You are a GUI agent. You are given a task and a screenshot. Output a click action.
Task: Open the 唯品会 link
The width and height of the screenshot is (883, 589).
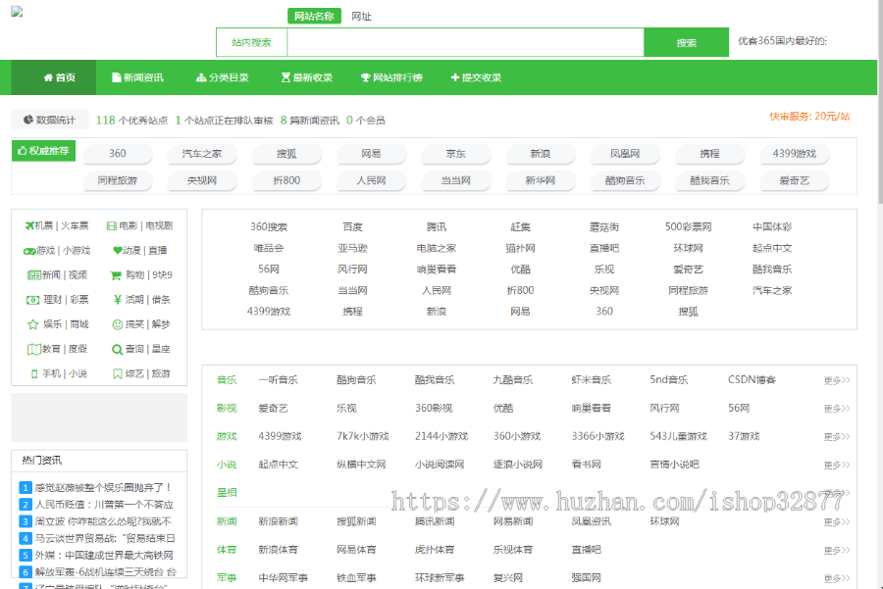click(269, 248)
